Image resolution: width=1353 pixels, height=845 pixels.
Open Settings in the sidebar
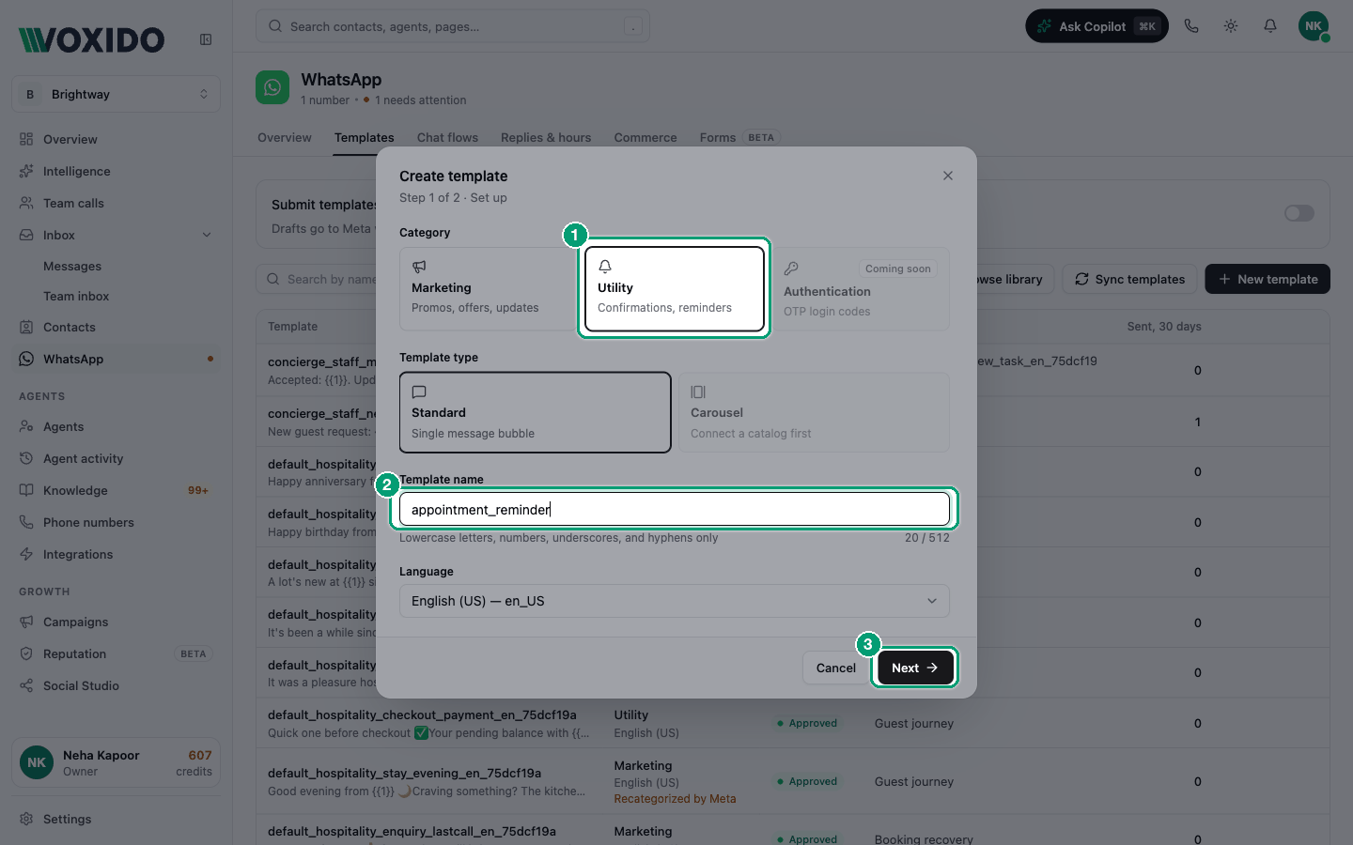pos(117,819)
